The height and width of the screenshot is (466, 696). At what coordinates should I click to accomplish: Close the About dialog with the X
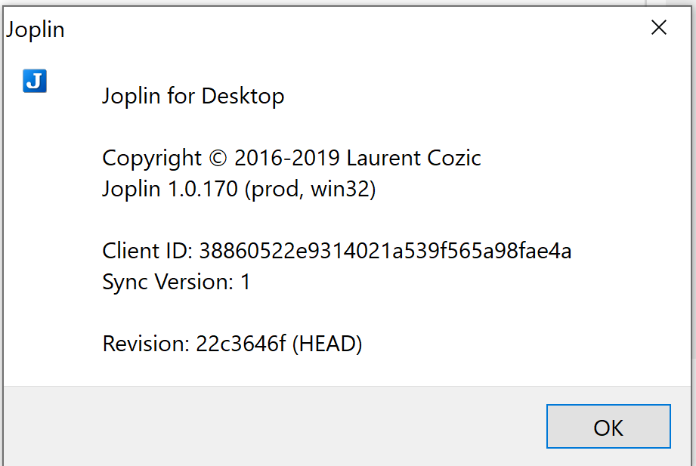pos(658,27)
